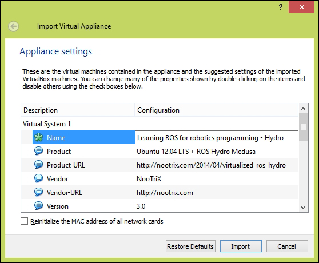Select the Virtual System 1 row
The height and width of the screenshot is (263, 319).
pos(159,124)
